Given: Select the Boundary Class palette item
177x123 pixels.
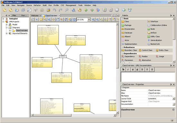Looking at the screenshot, I should pyautogui.click(x=129, y=50).
